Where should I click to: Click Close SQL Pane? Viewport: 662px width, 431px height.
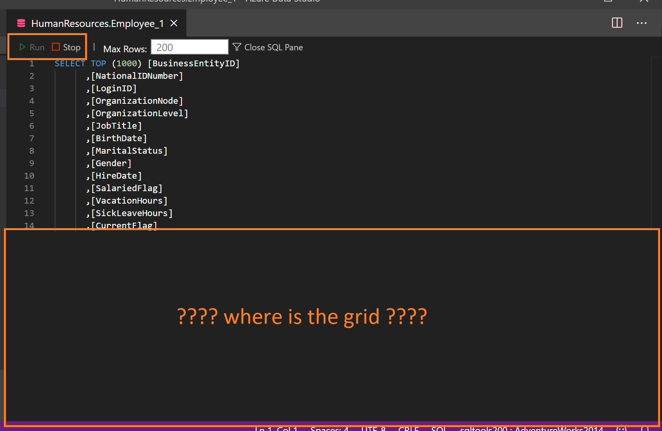click(x=273, y=47)
